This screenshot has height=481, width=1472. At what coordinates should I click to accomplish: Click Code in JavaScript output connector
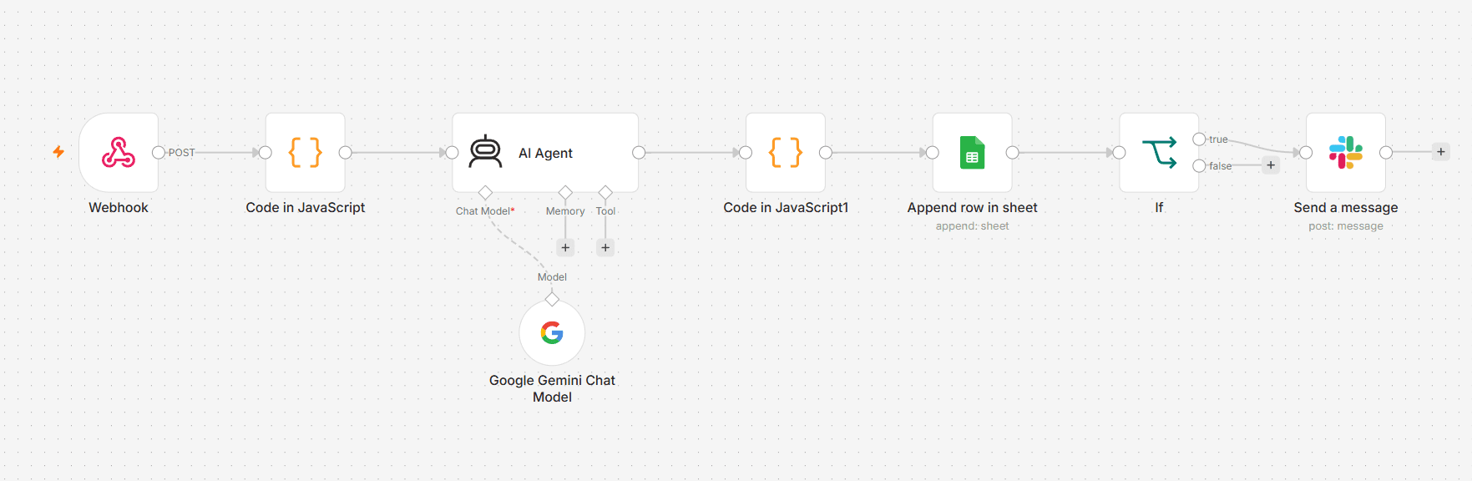345,153
